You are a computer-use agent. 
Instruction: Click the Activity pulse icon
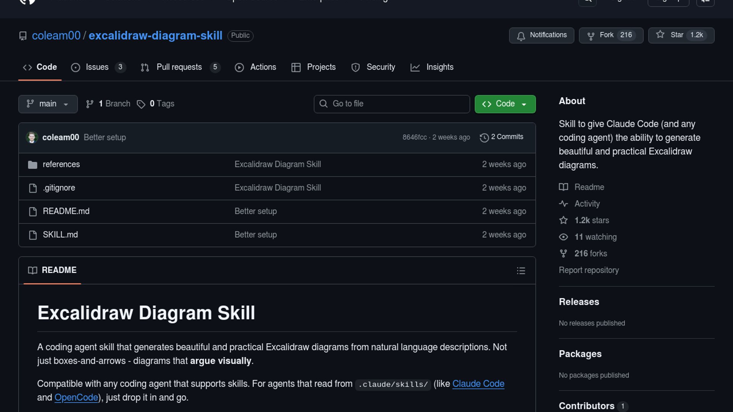coord(563,204)
